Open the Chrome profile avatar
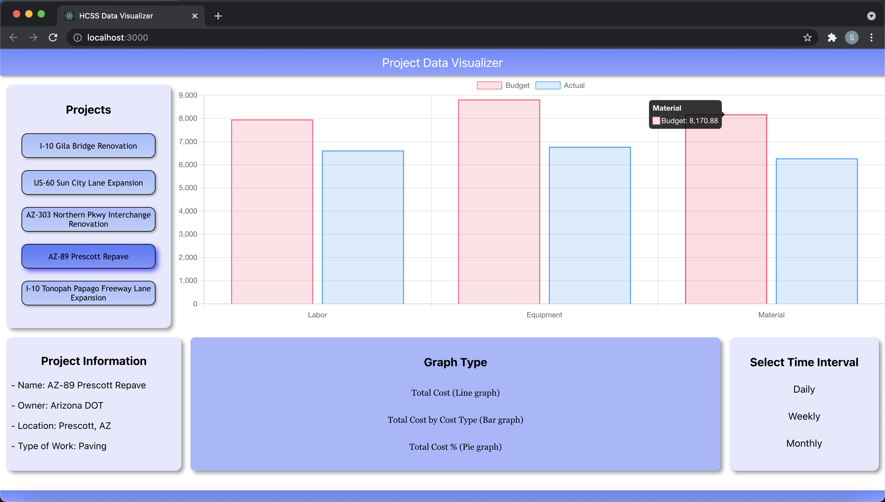 (x=851, y=37)
